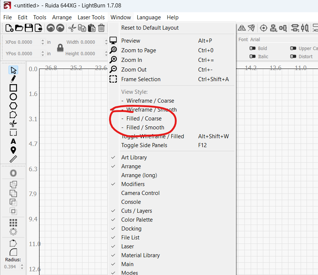Click the XPos value field
Image resolution: width=318 pixels, height=275 pixels.
28,42
